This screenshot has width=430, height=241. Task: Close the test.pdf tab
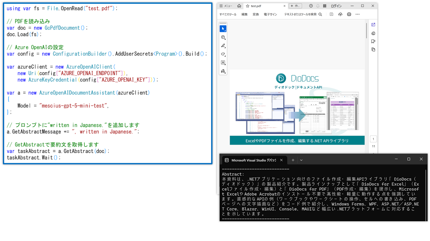[x=284, y=6]
